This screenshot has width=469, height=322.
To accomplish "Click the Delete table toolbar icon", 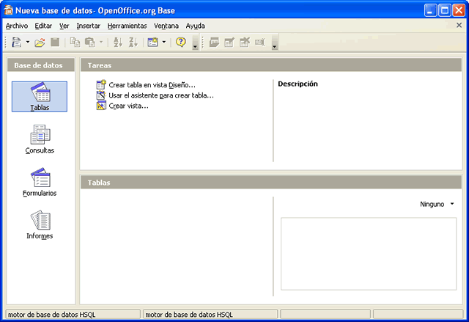I will 245,43.
